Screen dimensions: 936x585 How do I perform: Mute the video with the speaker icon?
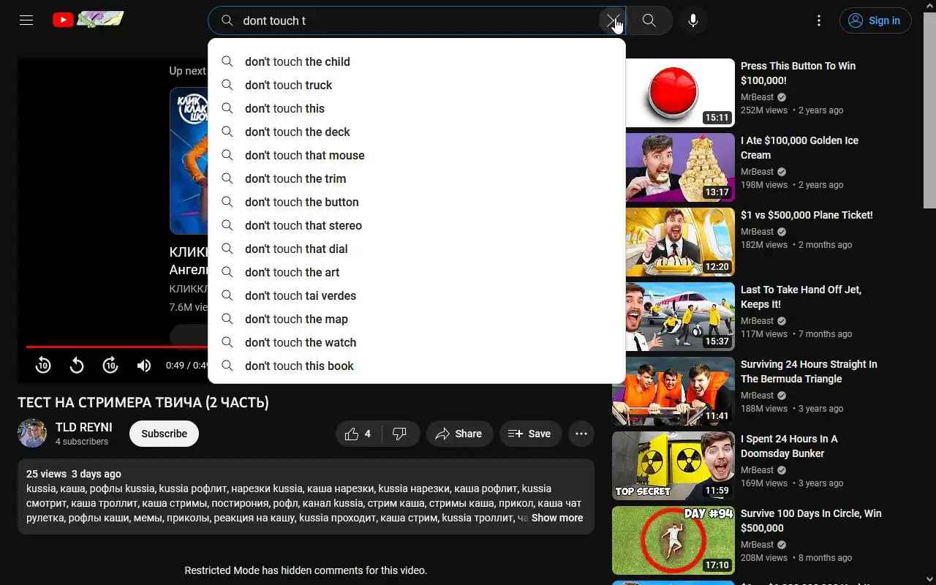coord(144,365)
